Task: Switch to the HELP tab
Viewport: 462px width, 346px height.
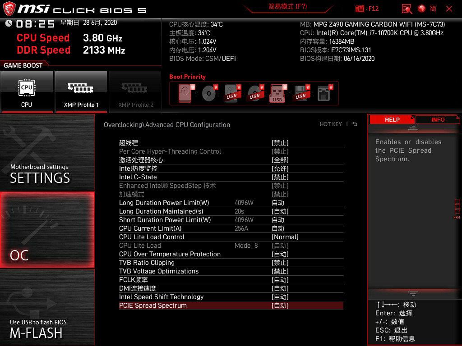Action: pyautogui.click(x=392, y=120)
